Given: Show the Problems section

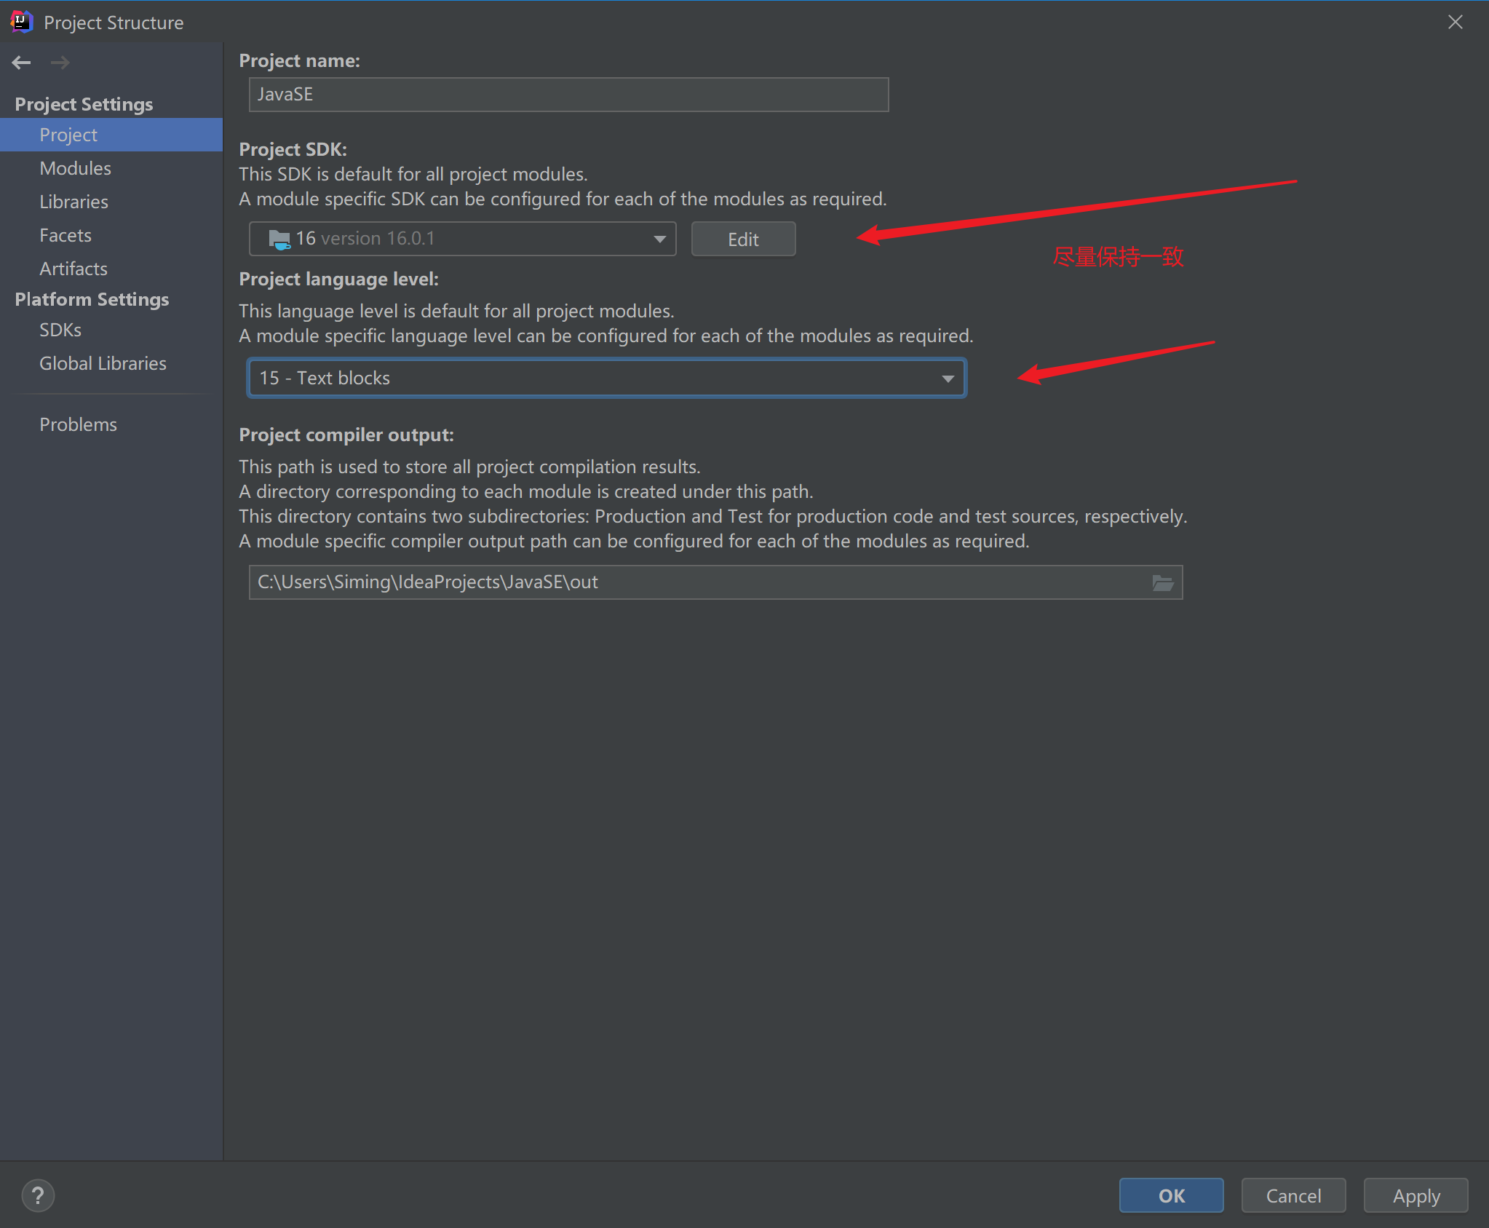Looking at the screenshot, I should (x=78, y=424).
